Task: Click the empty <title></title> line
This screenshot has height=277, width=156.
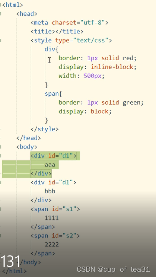Action: 57,31
